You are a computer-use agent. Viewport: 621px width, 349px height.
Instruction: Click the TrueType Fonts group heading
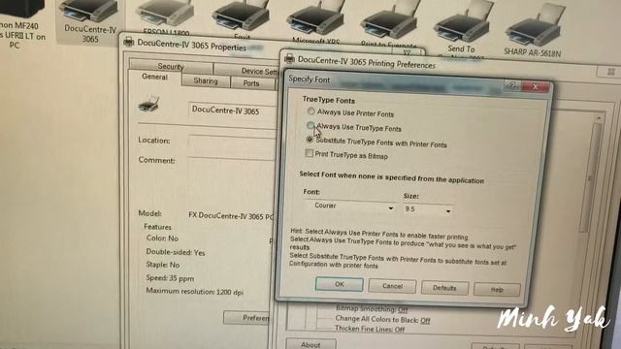329,101
